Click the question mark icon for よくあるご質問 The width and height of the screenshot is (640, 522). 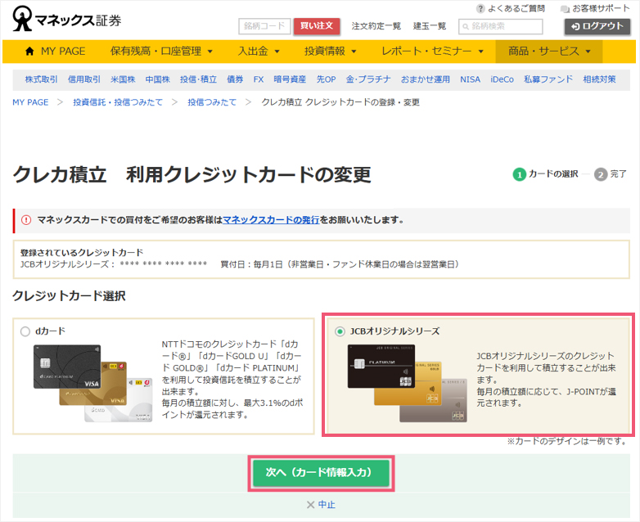click(480, 8)
